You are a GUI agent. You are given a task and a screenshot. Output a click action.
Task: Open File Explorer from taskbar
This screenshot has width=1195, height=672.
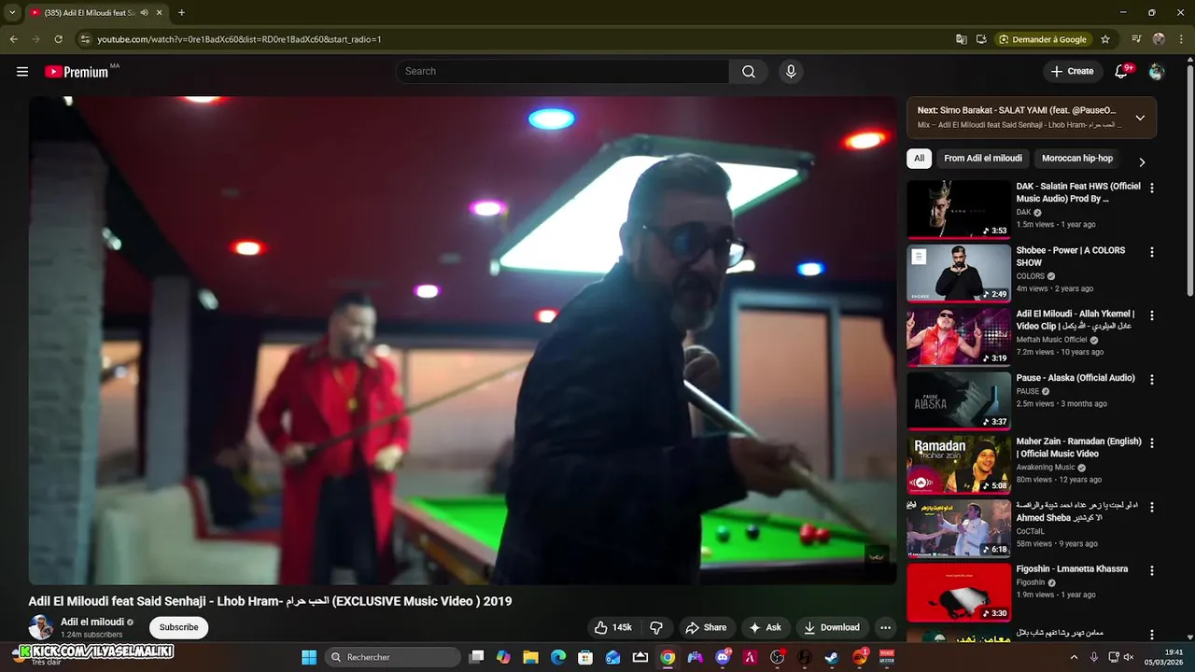click(530, 657)
